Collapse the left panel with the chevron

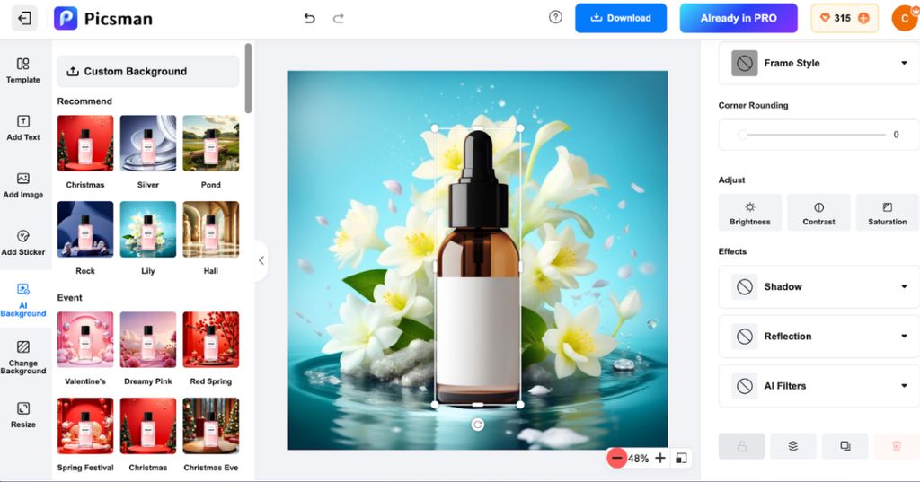(x=261, y=260)
